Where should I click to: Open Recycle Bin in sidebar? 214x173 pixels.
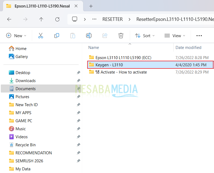25,145
